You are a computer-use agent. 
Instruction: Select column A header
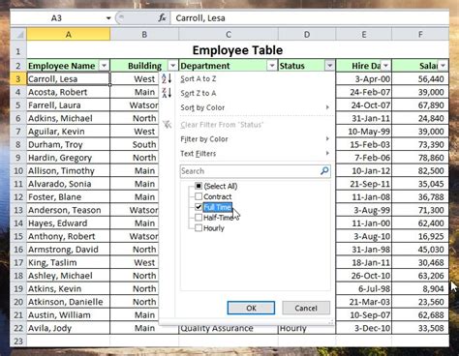coord(68,34)
